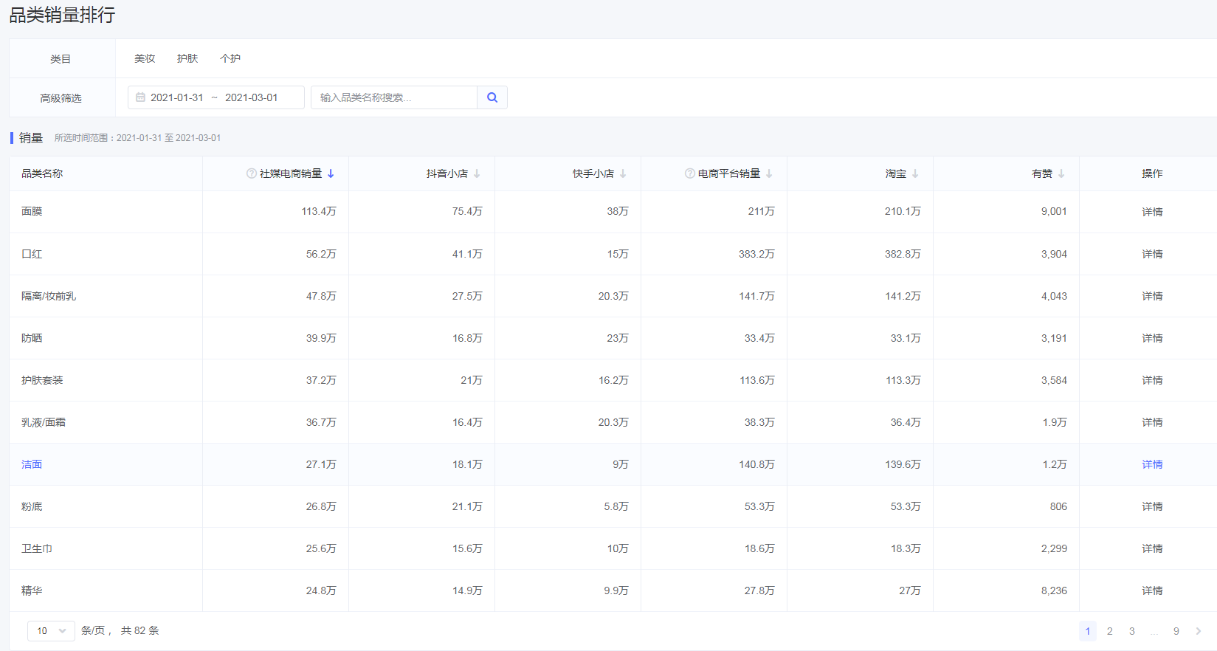Show help tooltip for 社媒电商销量

[x=252, y=173]
